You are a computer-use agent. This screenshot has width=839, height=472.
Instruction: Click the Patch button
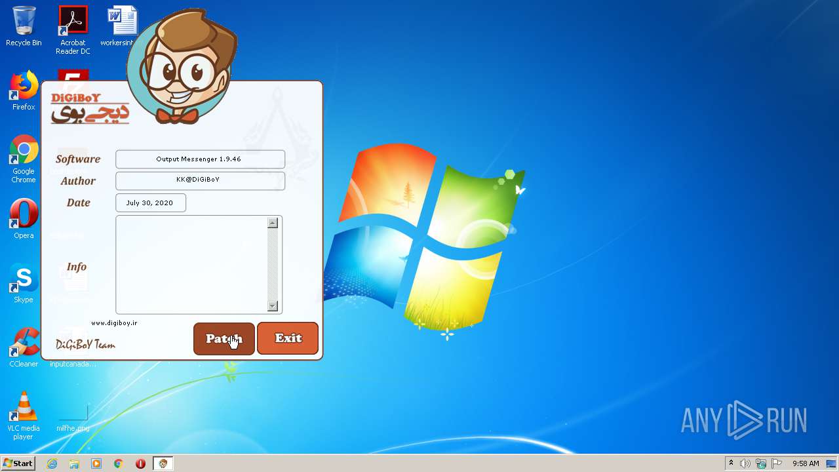click(224, 339)
